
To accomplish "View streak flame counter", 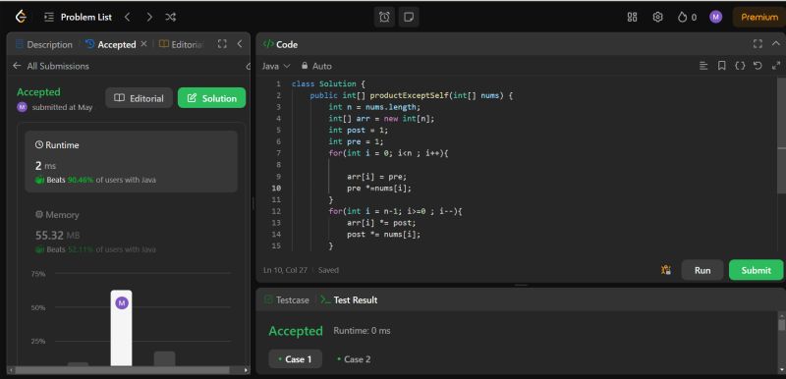I will (x=687, y=17).
